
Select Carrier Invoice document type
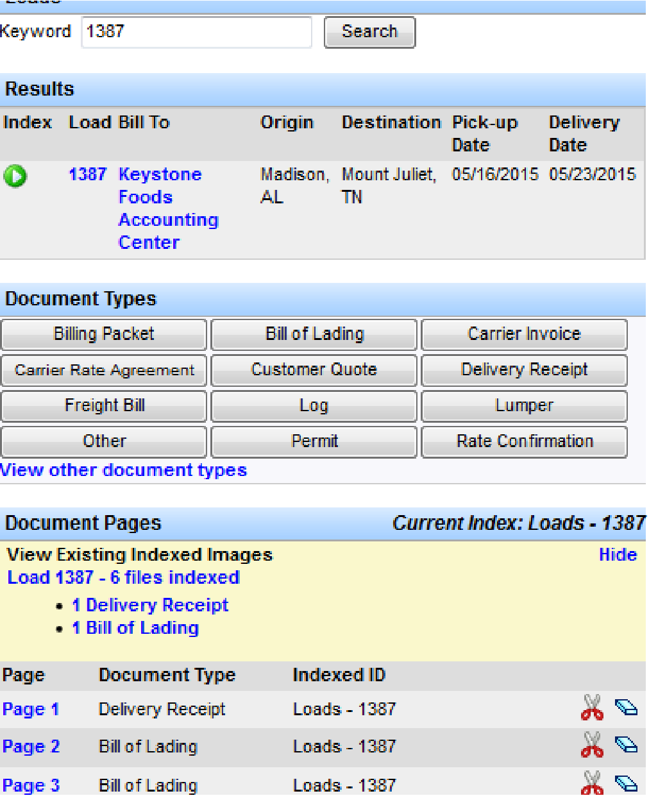[x=524, y=334]
